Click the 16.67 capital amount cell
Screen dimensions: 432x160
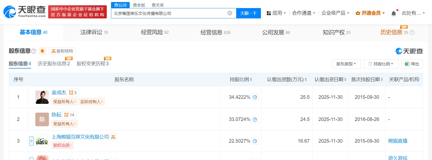click(304, 141)
